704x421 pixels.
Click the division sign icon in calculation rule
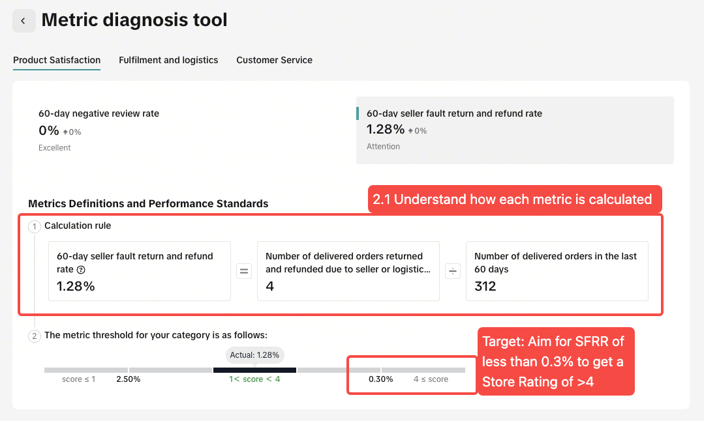click(x=453, y=271)
